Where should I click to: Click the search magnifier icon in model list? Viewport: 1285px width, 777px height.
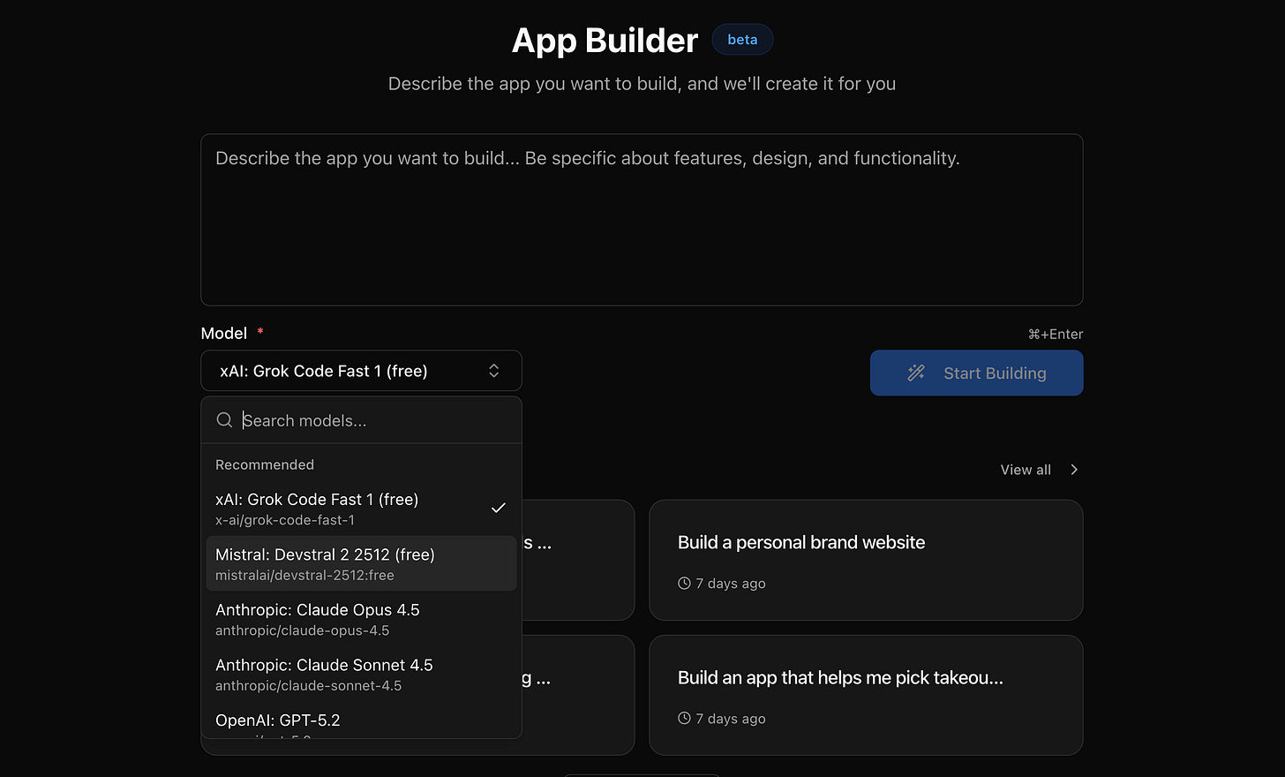coord(224,420)
